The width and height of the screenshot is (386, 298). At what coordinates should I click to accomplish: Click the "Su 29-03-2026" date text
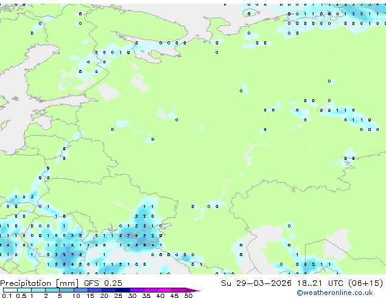(x=256, y=283)
